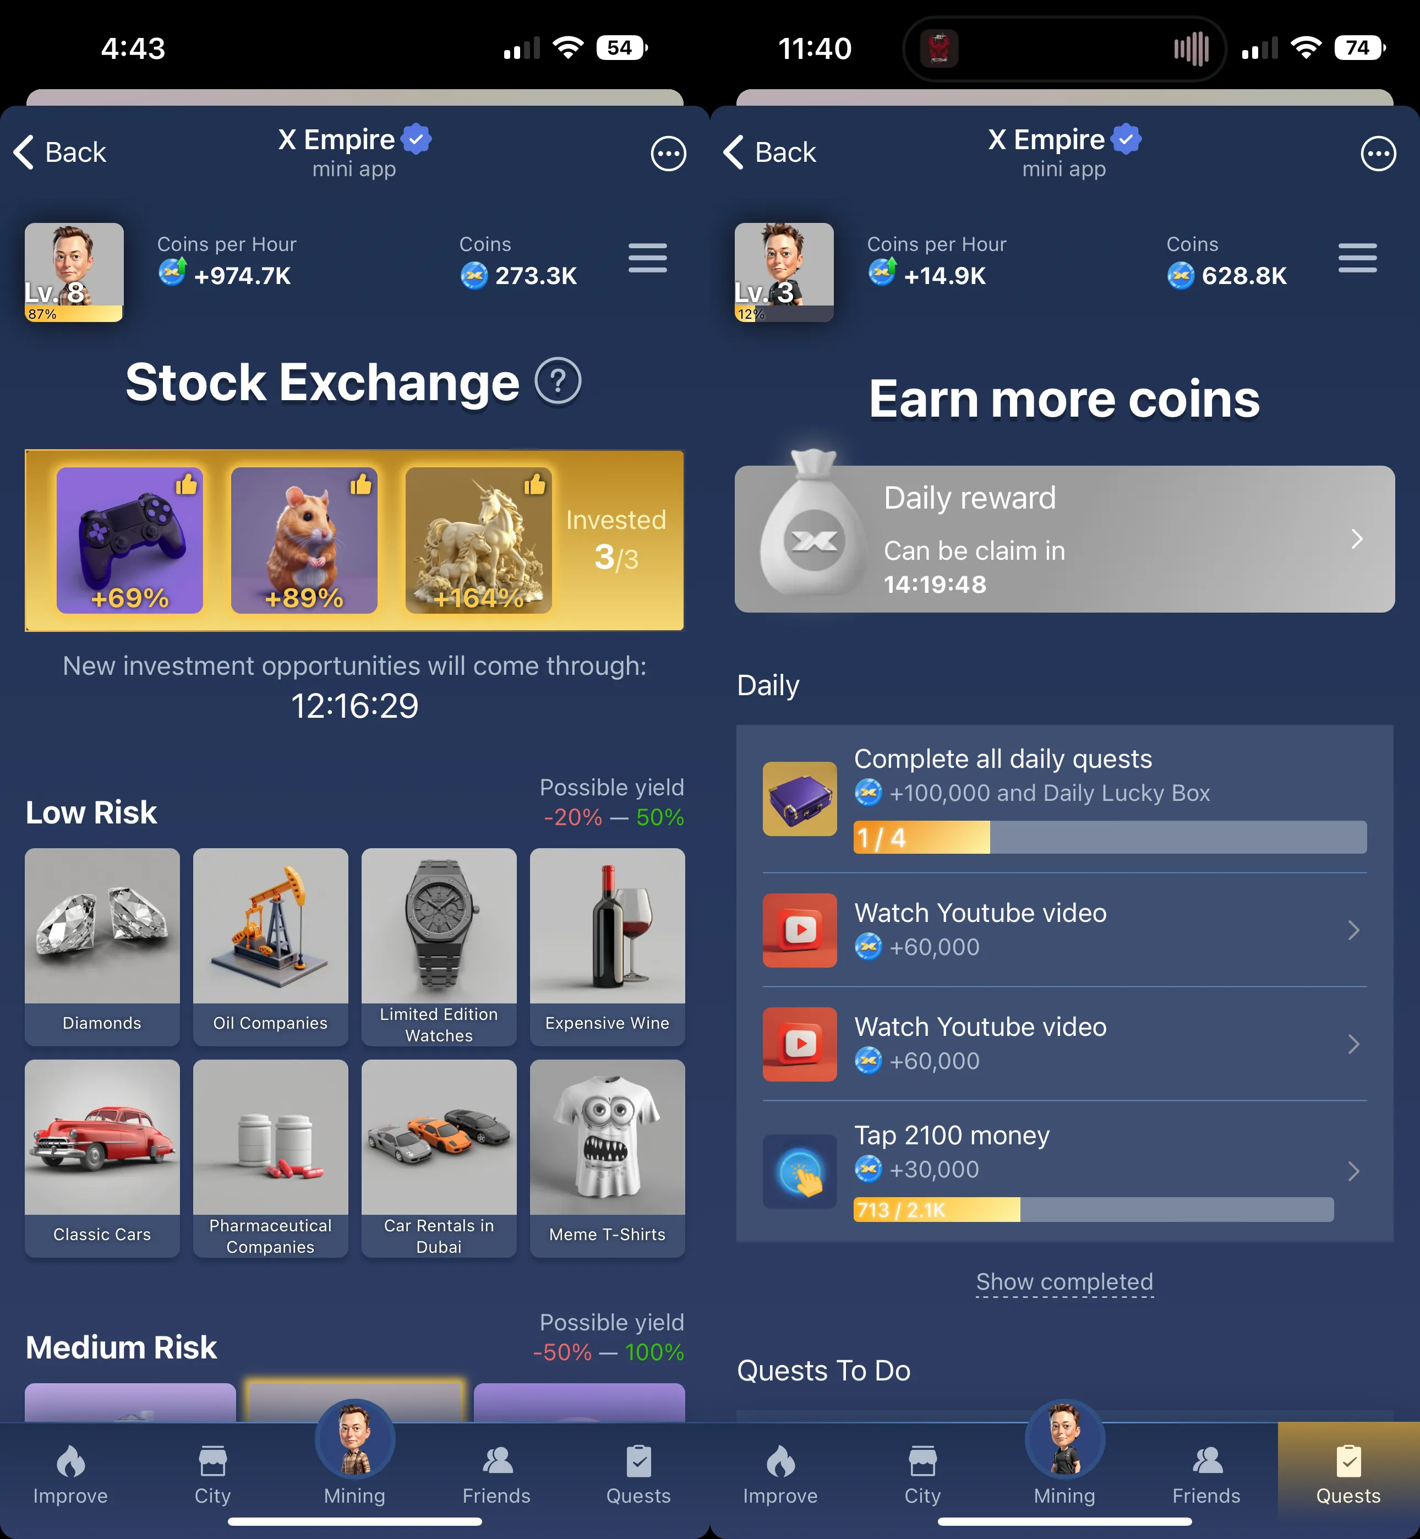Choose the Oil Companies investment
Image resolution: width=1420 pixels, height=1539 pixels.
click(x=270, y=947)
